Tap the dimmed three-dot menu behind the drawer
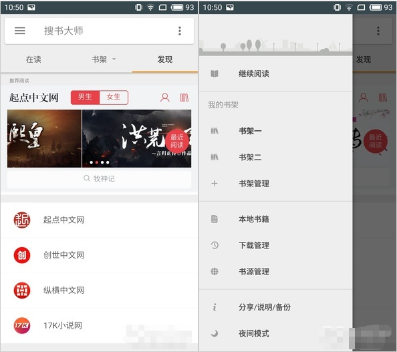 coord(378,31)
